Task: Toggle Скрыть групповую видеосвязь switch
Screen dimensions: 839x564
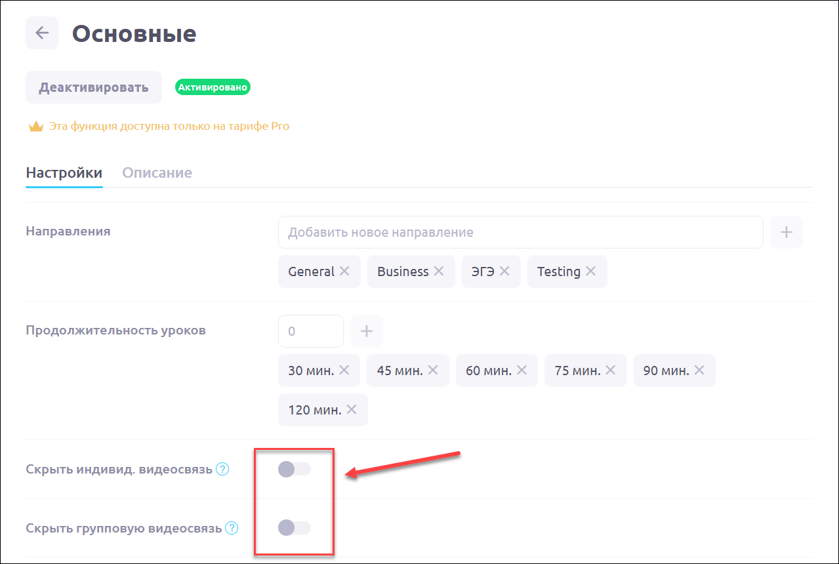Action: coord(294,528)
